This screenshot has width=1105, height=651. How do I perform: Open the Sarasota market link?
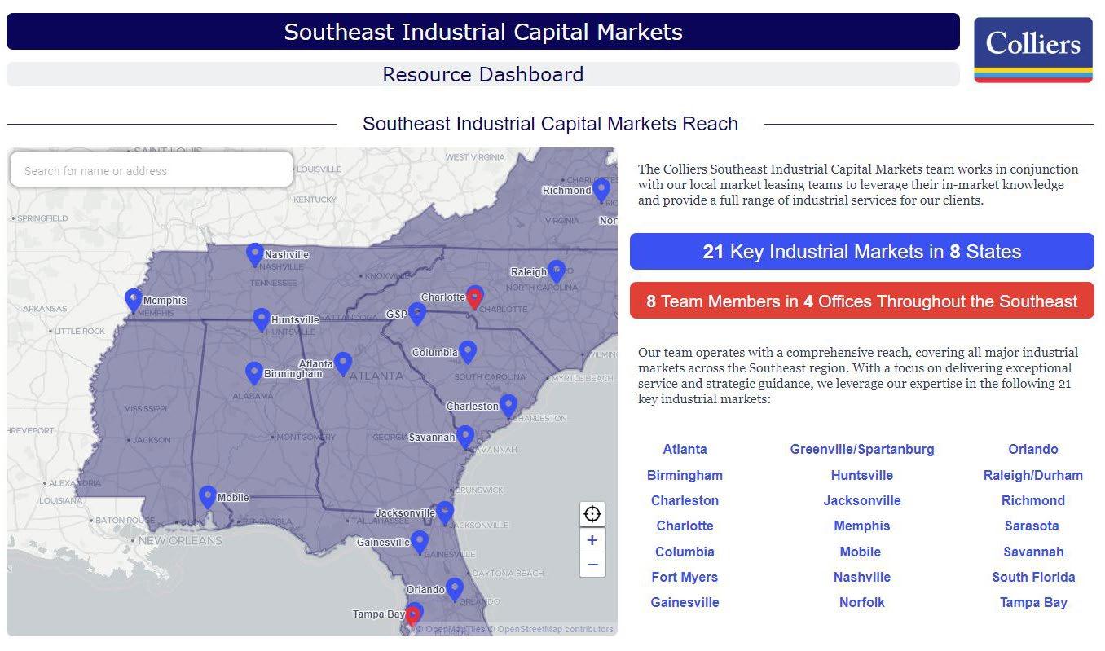(1032, 526)
